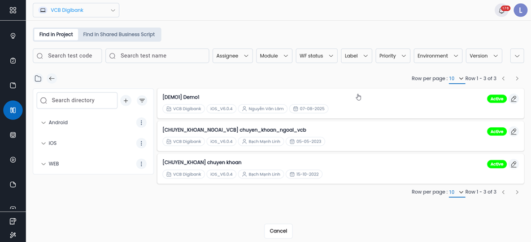Click the notification bell icon
This screenshot has height=242, width=531.
501,10
